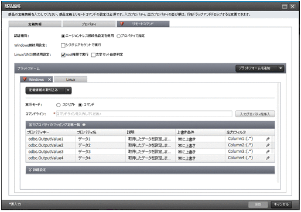Select the odbc.OutputValue2 cell
The height and width of the screenshot is (212, 301).
coord(51,145)
